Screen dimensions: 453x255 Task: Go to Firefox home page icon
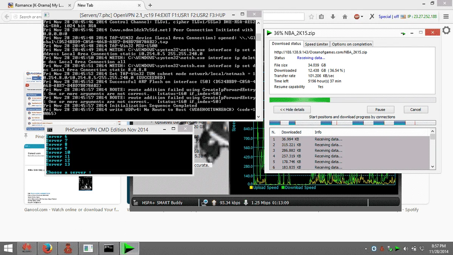point(344,17)
